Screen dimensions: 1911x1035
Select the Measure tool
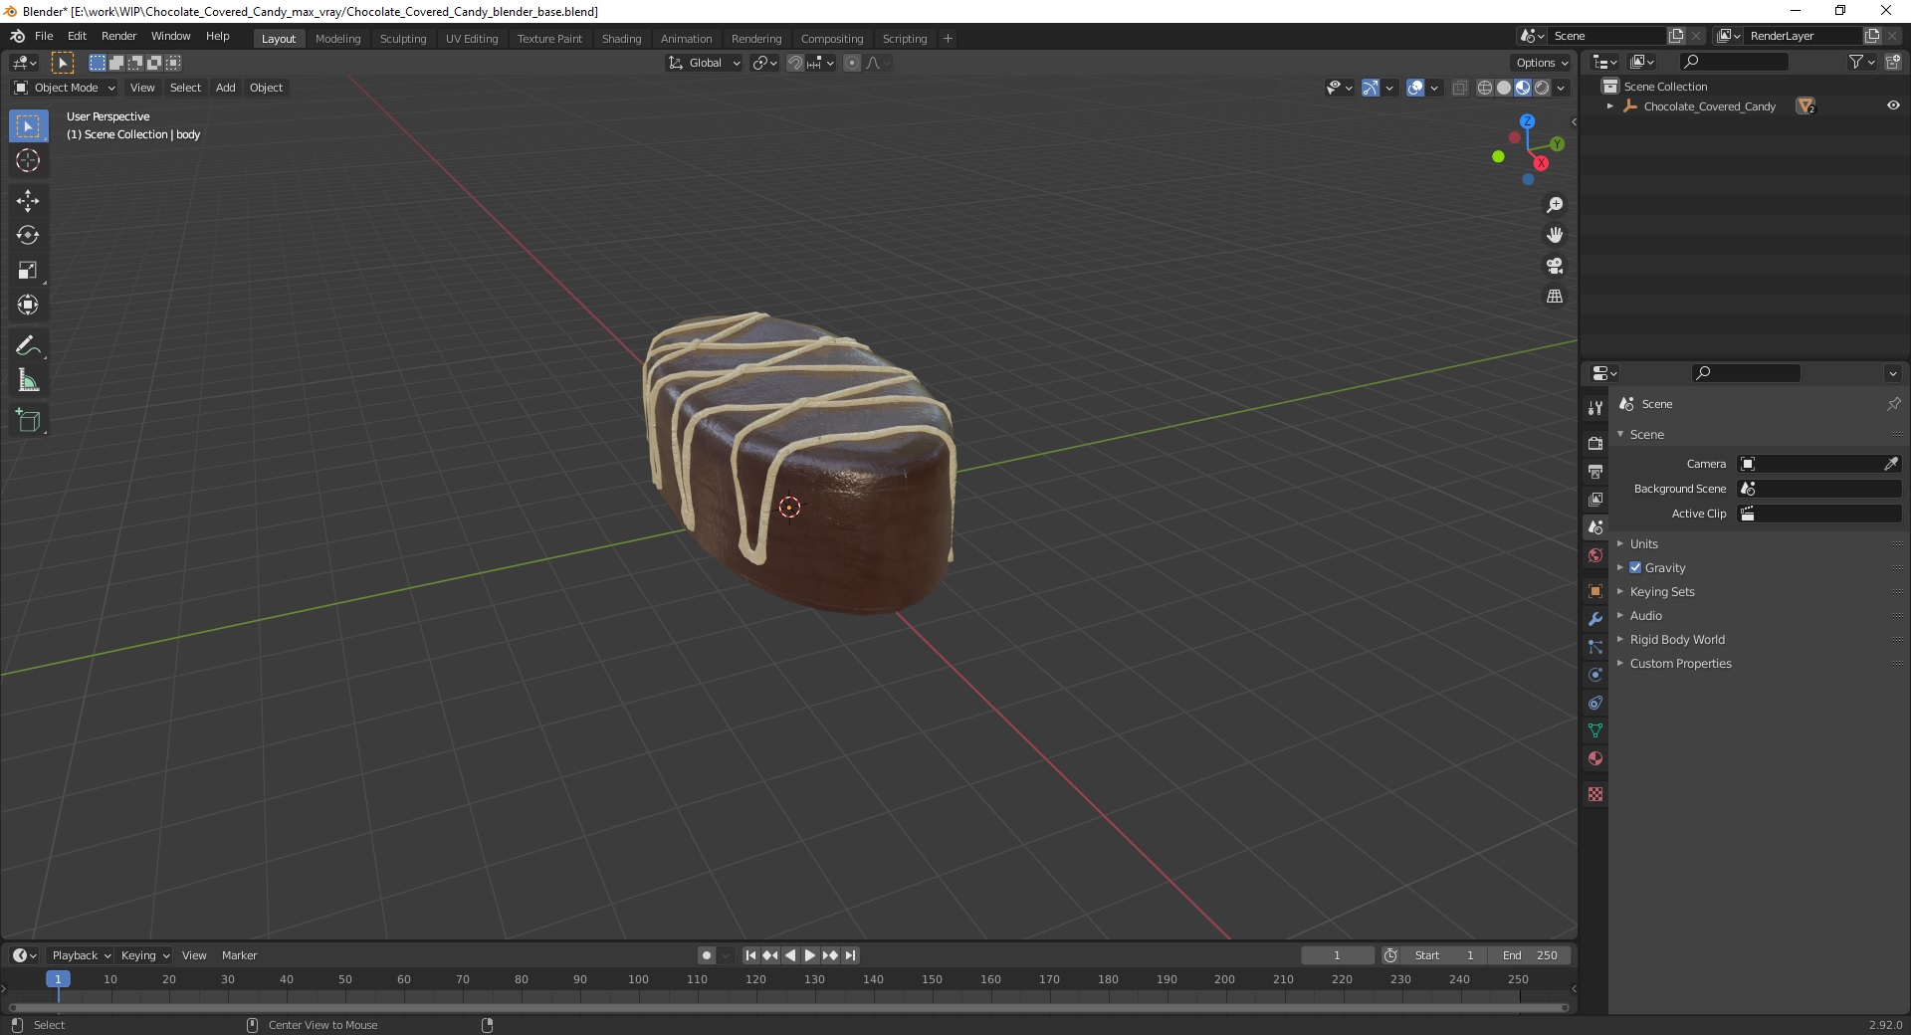tap(28, 381)
